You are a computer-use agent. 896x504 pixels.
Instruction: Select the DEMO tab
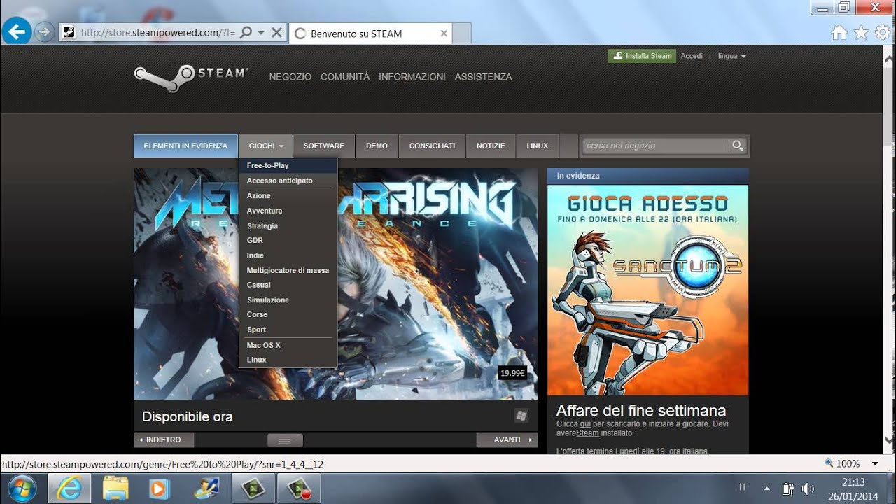point(377,146)
